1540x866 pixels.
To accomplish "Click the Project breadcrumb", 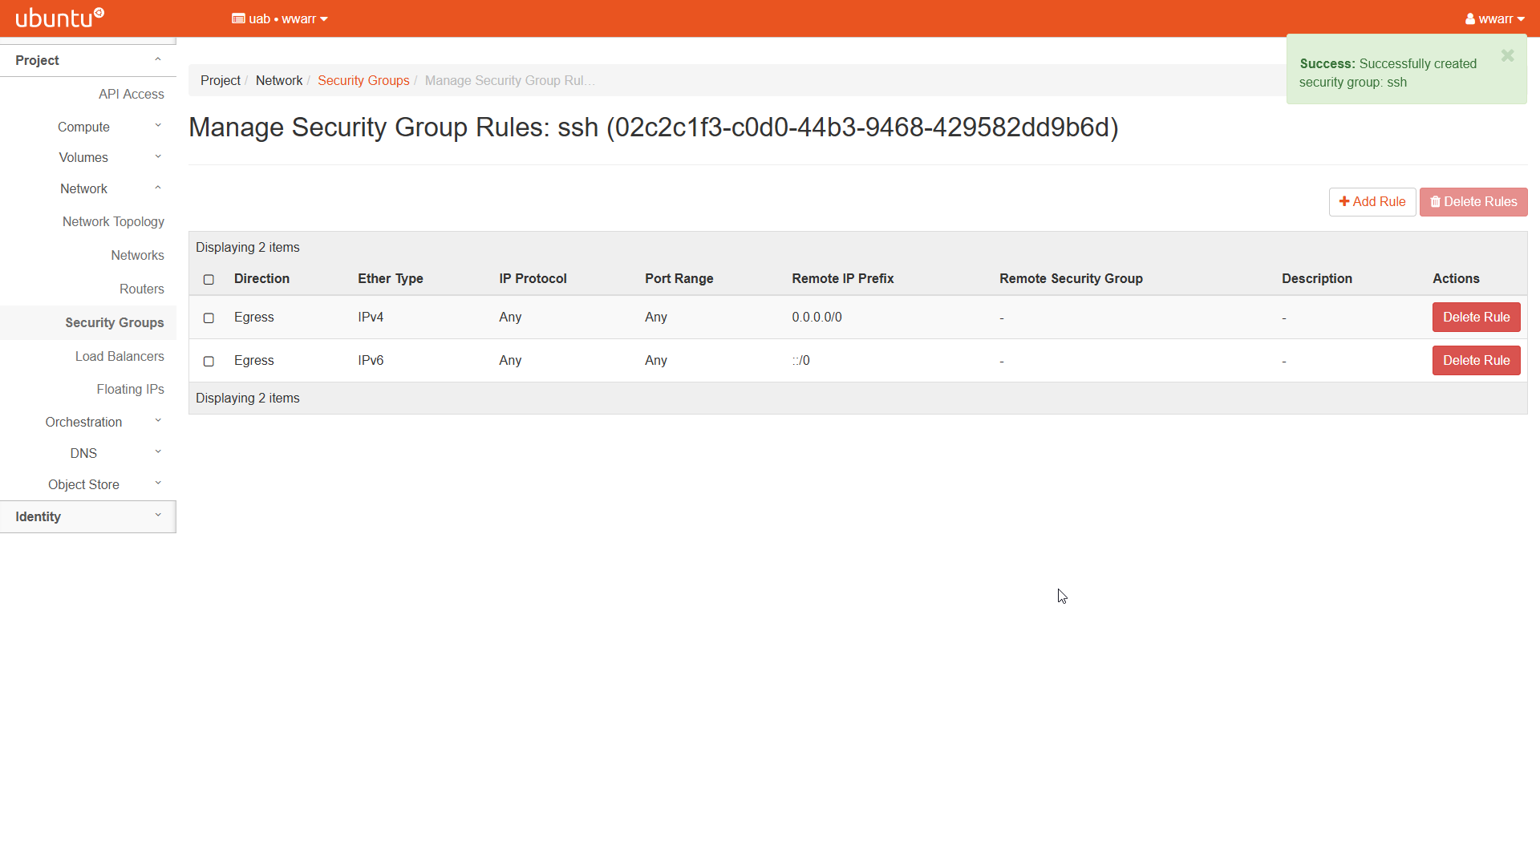I will coord(221,80).
